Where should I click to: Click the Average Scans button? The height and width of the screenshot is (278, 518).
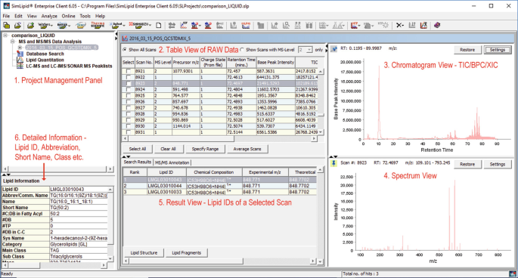click(247, 149)
